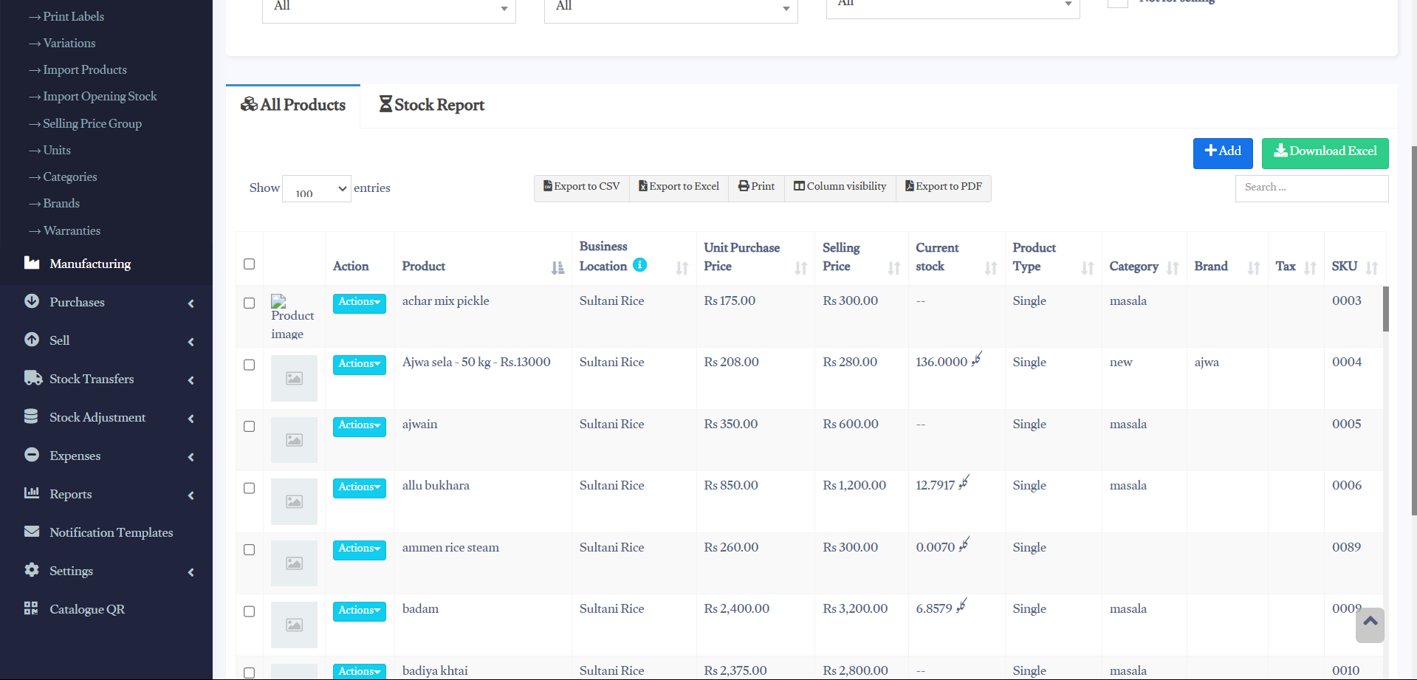1417x680 pixels.
Task: Toggle the select-all checkbox in table header
Action: (250, 264)
